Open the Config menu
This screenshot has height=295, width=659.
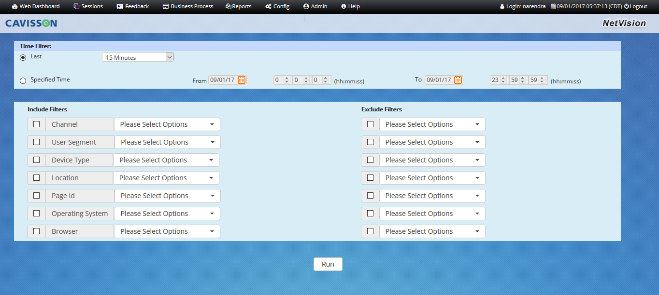[x=277, y=6]
